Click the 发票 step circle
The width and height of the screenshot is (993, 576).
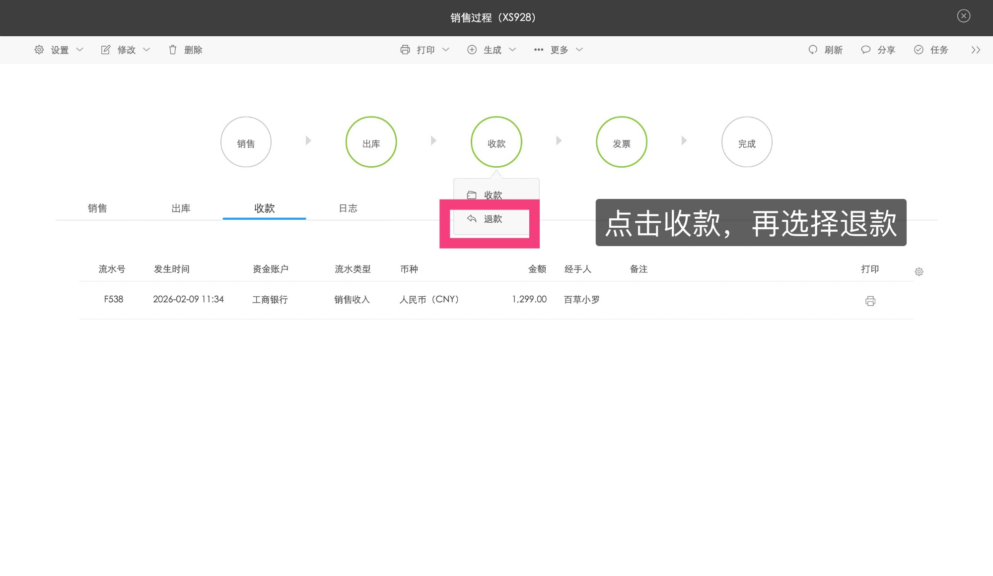click(621, 142)
